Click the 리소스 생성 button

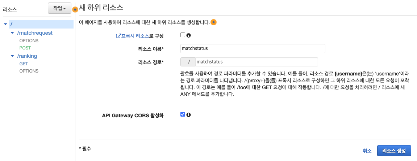[x=394, y=151]
